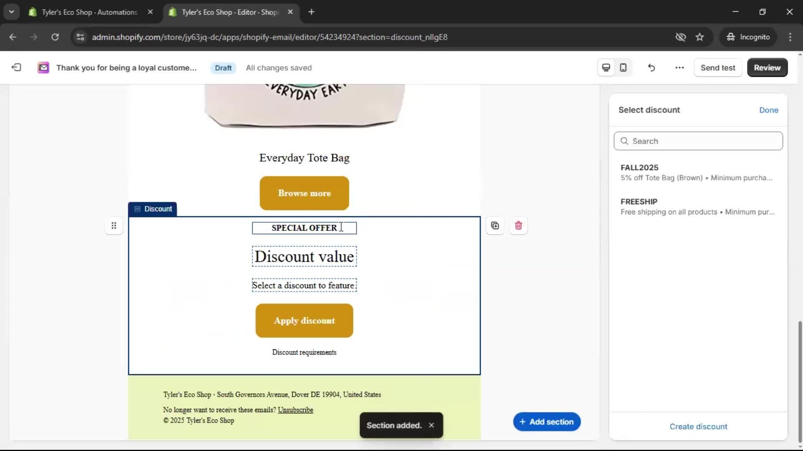Open Chrome's three-dot browser menu
The image size is (803, 451).
(x=790, y=37)
